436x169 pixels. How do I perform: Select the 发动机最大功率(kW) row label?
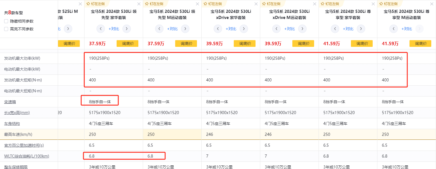(x=21, y=58)
